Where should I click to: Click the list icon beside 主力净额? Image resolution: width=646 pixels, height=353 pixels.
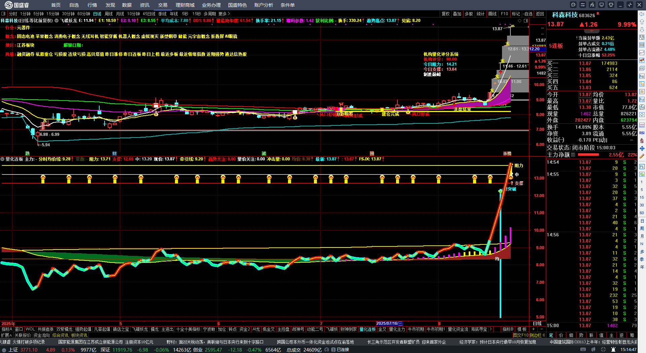pyautogui.click(x=573, y=155)
